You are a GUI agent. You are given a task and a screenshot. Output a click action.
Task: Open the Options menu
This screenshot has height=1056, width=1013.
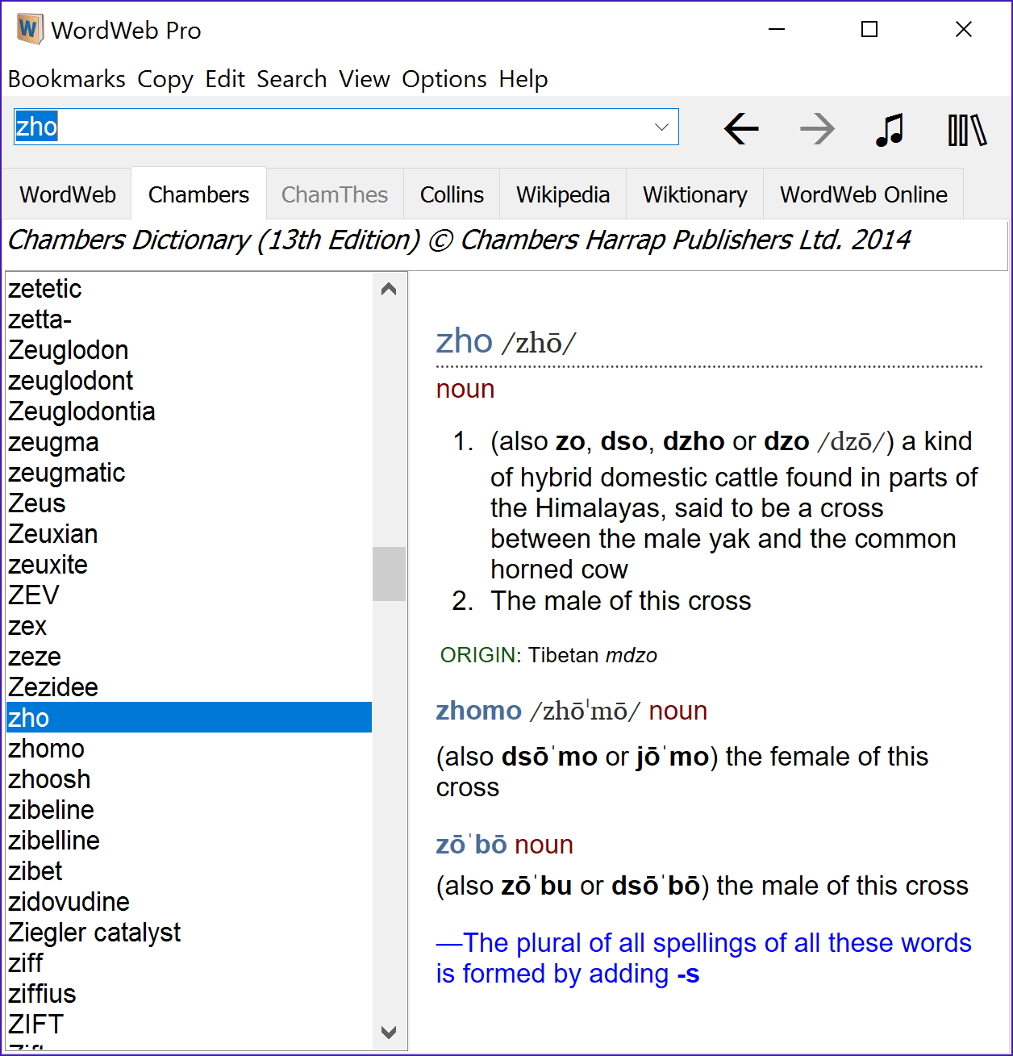444,79
